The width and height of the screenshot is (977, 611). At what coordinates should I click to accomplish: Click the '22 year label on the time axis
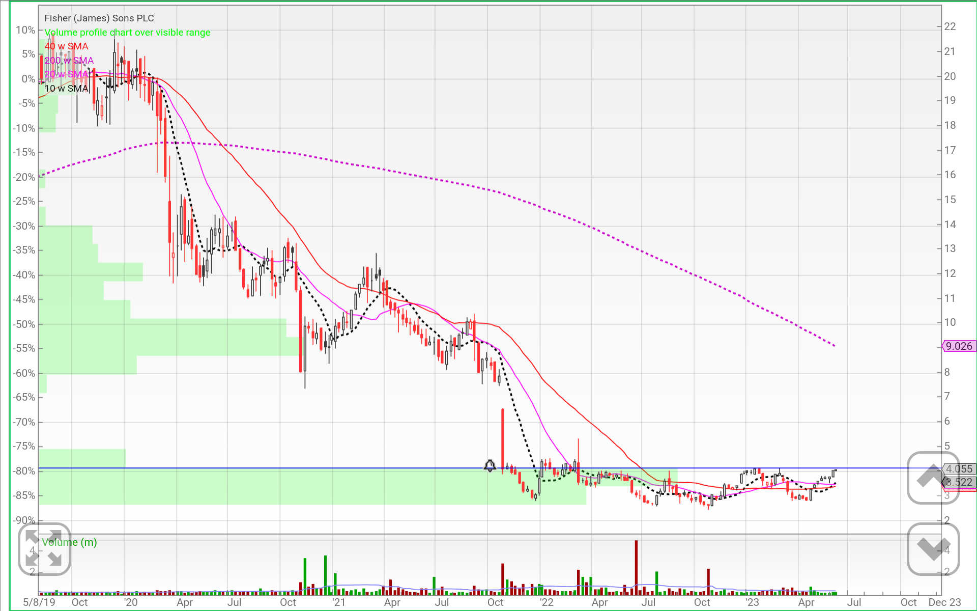point(546,603)
